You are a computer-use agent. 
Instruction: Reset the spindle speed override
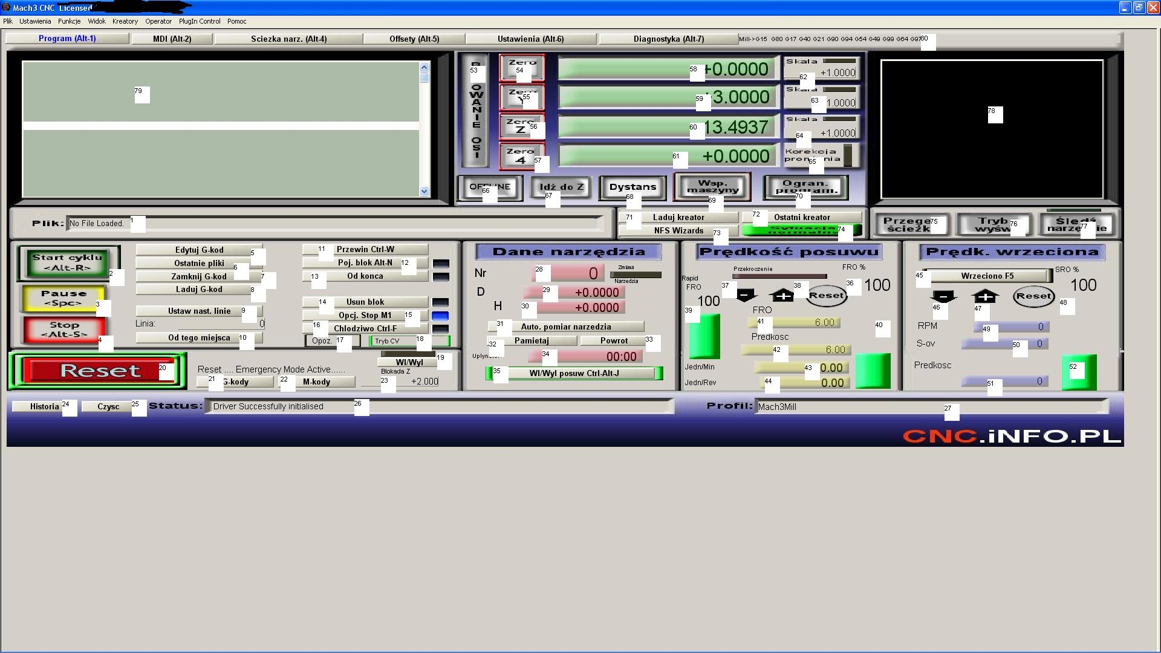point(1033,296)
